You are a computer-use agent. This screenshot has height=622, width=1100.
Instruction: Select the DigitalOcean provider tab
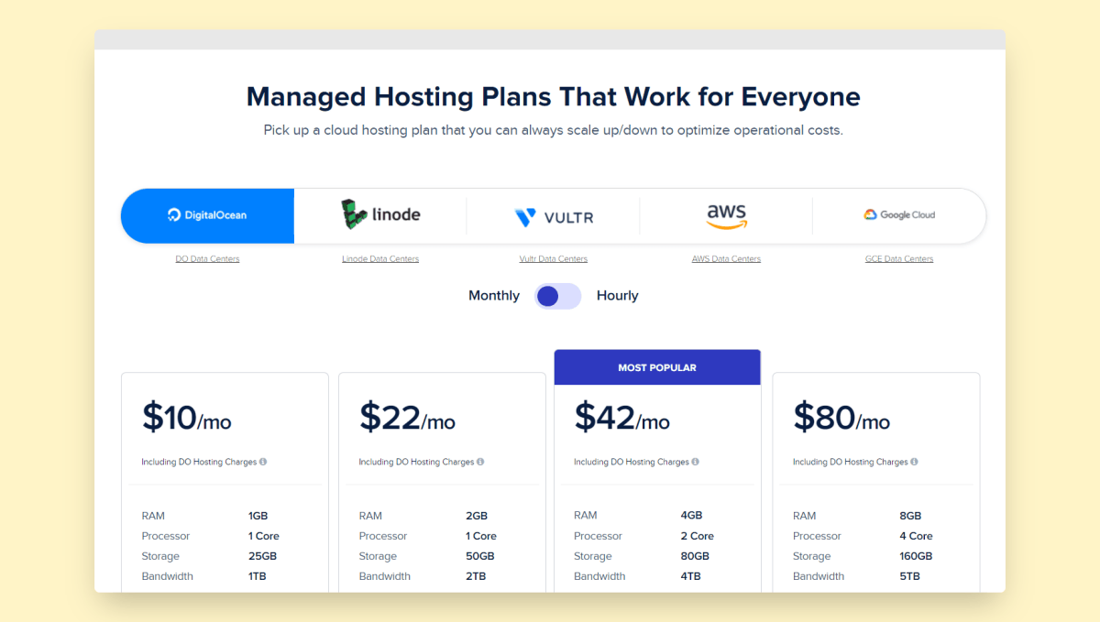[x=207, y=215]
